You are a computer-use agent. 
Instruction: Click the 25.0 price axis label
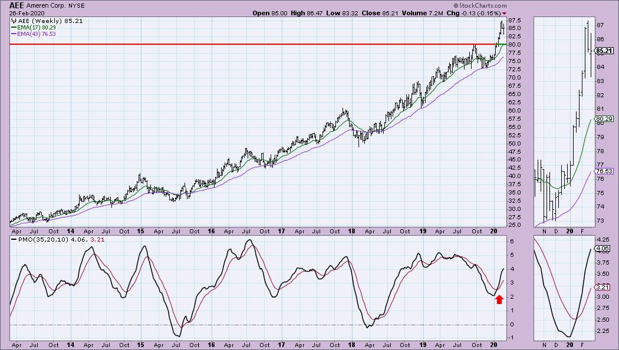pos(515,225)
